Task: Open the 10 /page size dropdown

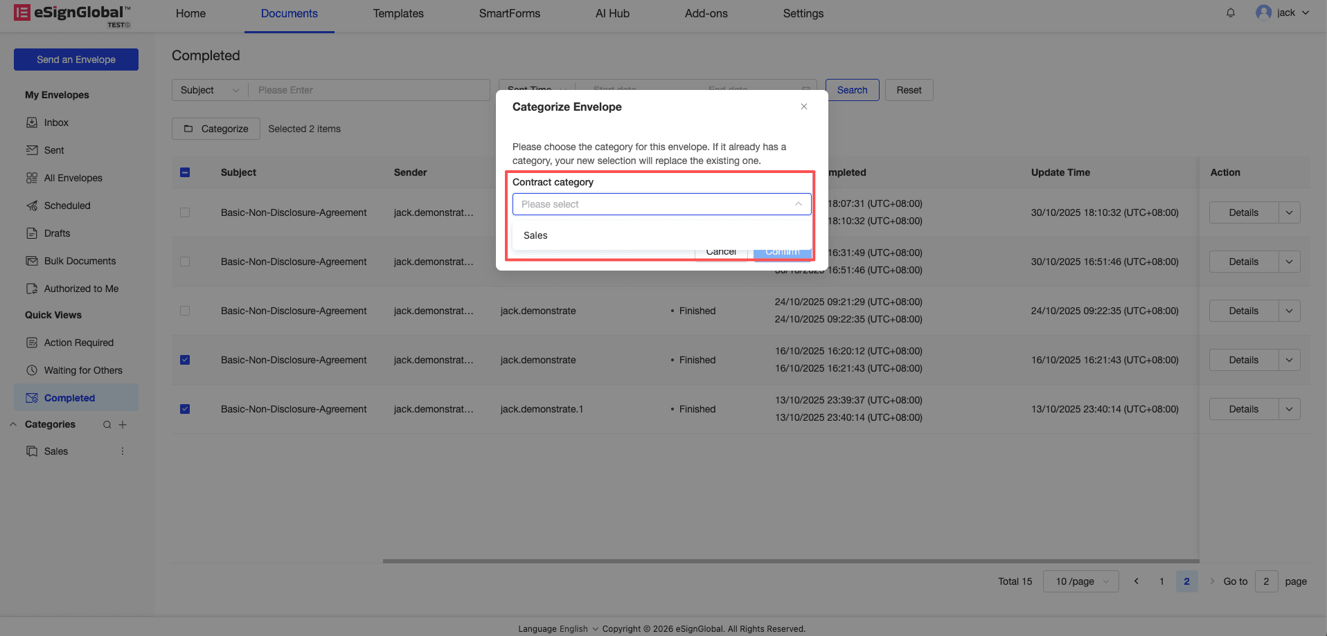Action: click(1081, 581)
